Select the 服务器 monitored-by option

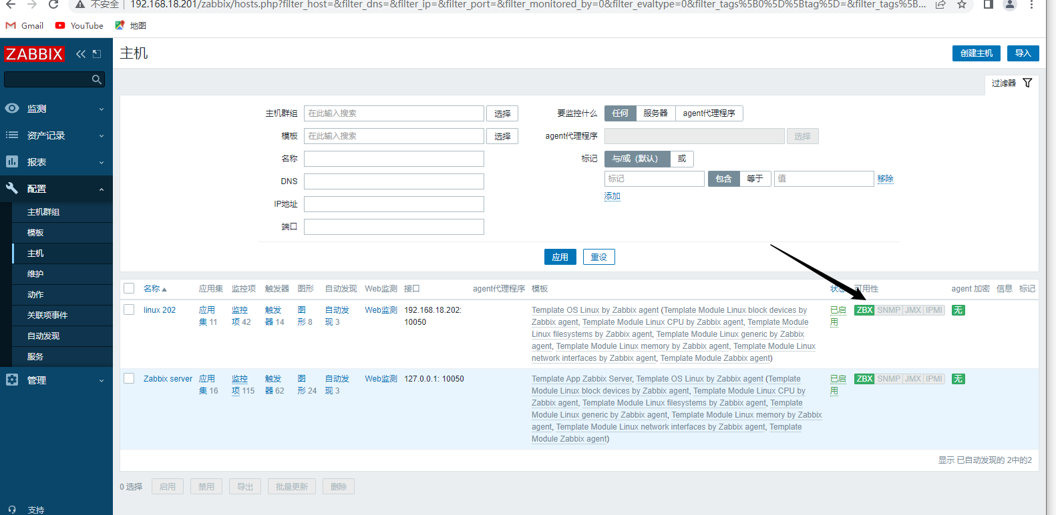coord(655,113)
